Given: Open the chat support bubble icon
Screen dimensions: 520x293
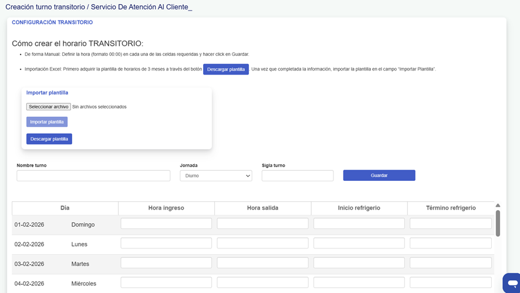Looking at the screenshot, I should (511, 283).
